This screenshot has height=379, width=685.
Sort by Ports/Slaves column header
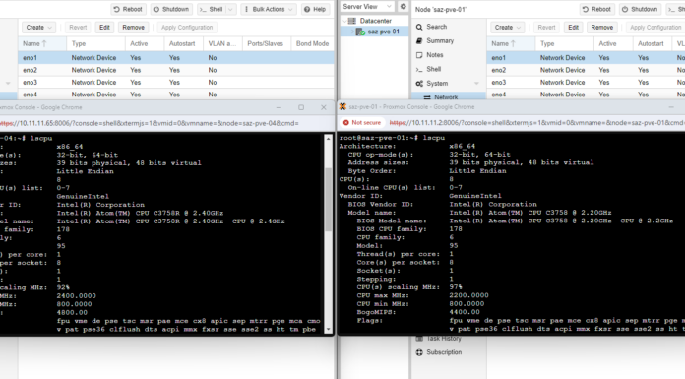click(x=267, y=43)
